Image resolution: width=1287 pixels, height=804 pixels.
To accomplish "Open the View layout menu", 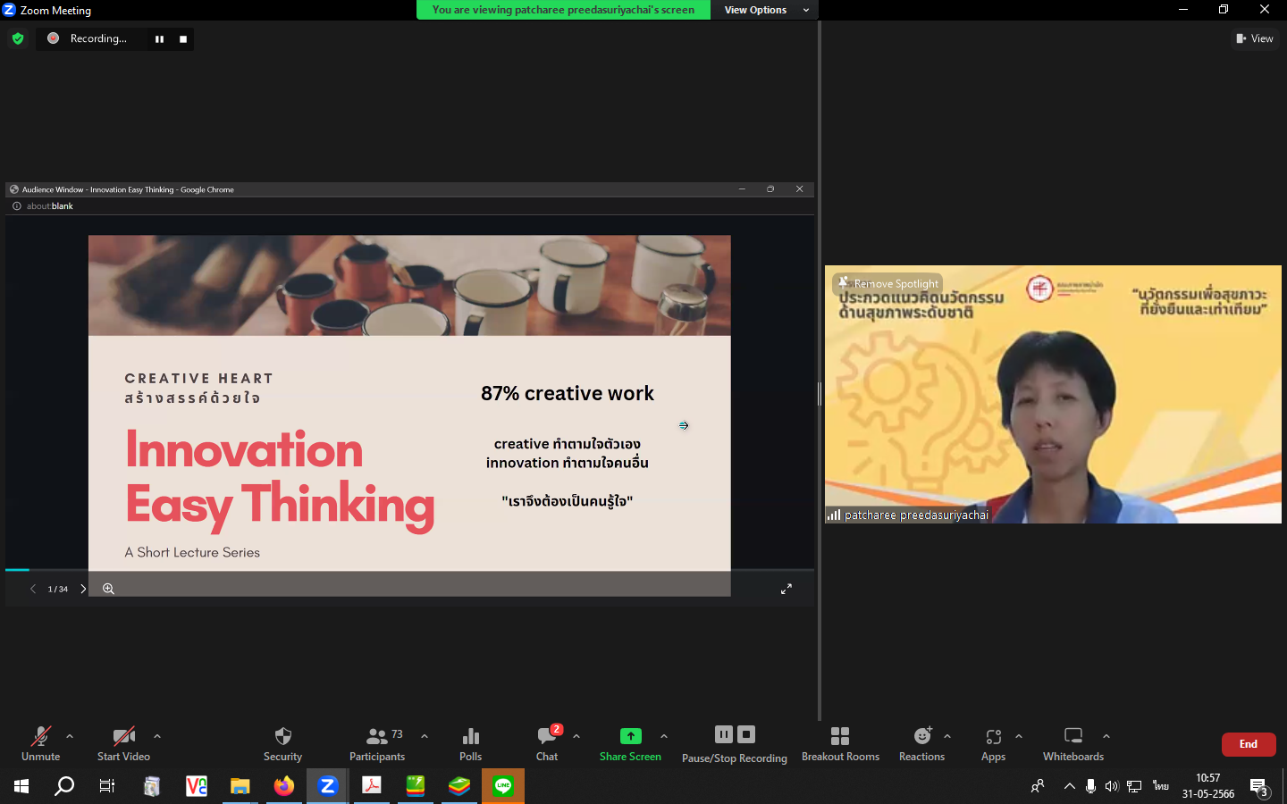I will [x=1255, y=38].
